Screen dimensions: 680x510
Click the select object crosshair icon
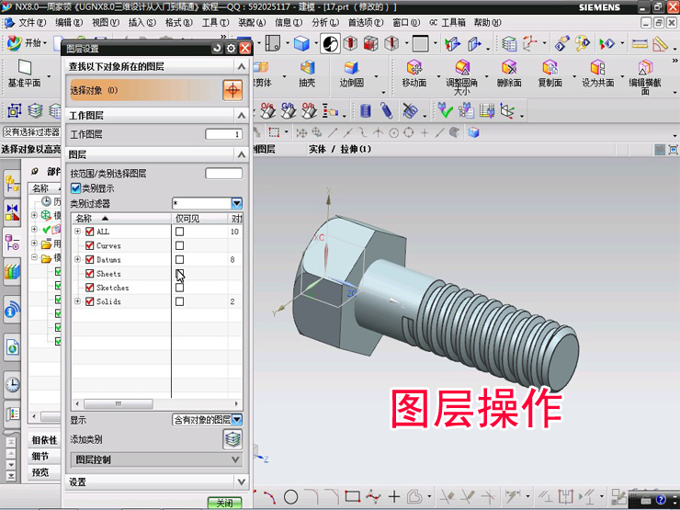(232, 90)
